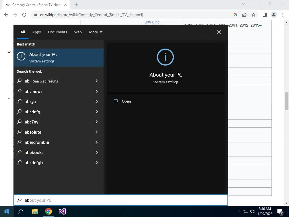Open a new Chrome tab

(76, 5)
